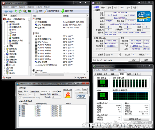Open AIDA64 工具(T) menu

click(x=39, y=7)
